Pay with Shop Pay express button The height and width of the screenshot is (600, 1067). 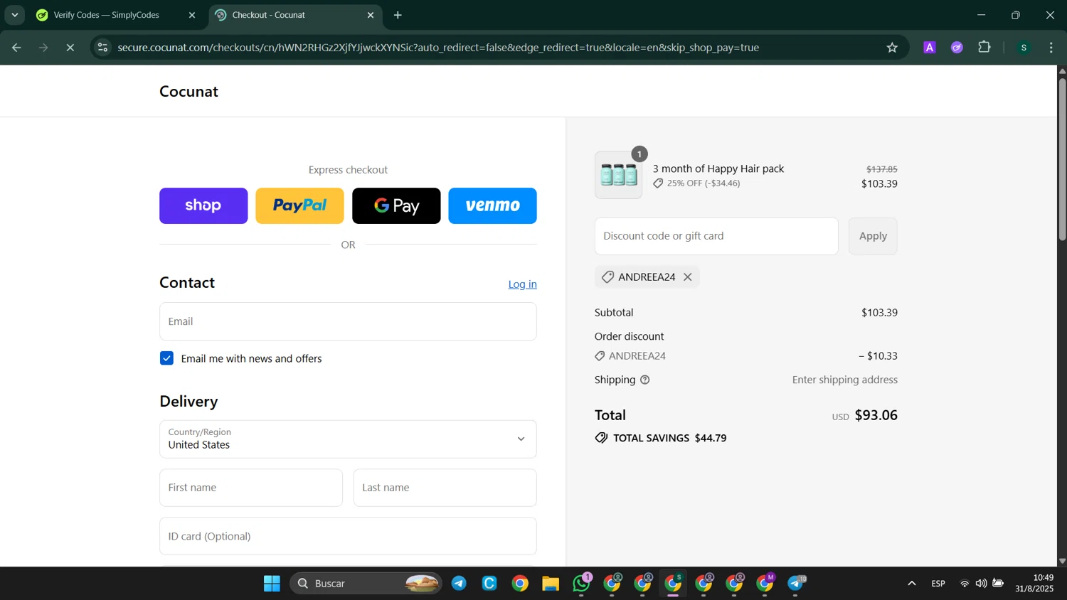coord(203,205)
